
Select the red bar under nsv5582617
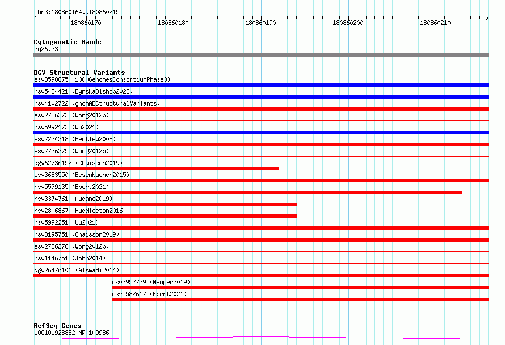pos(301,300)
